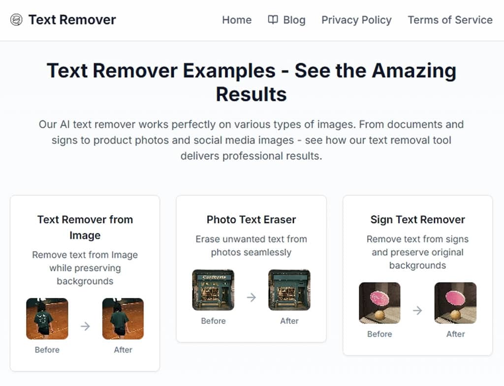Image resolution: width=504 pixels, height=386 pixels.
Task: Click arrow icon between pink sign images
Action: click(x=417, y=310)
